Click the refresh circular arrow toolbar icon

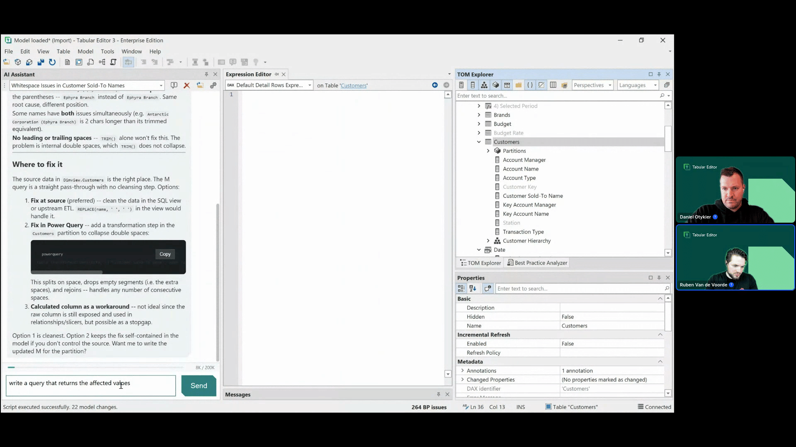[x=52, y=62]
